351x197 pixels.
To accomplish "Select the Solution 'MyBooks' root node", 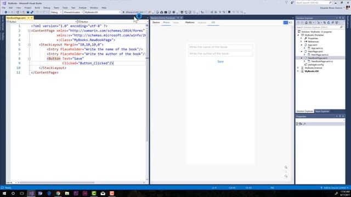I will pyautogui.click(x=316, y=32).
